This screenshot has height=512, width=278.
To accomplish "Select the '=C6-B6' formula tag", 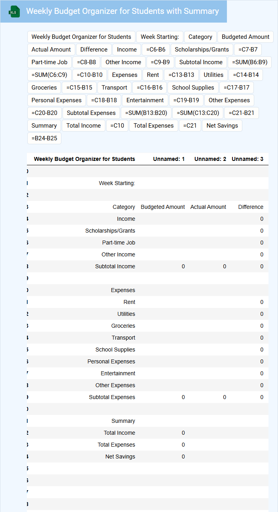I will [156, 50].
